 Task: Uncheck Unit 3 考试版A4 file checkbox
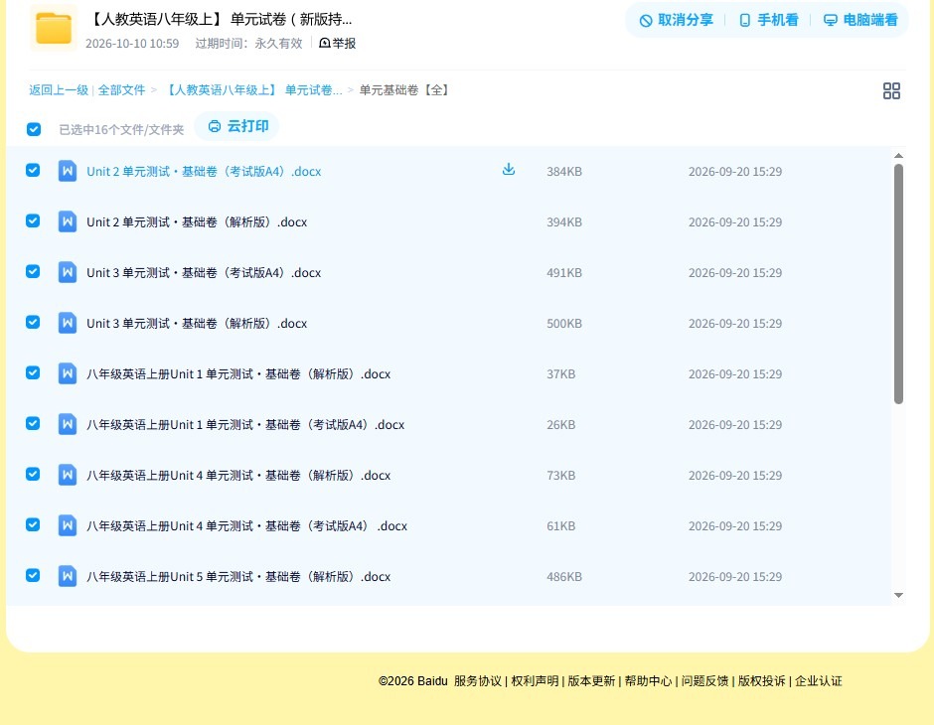click(x=33, y=271)
